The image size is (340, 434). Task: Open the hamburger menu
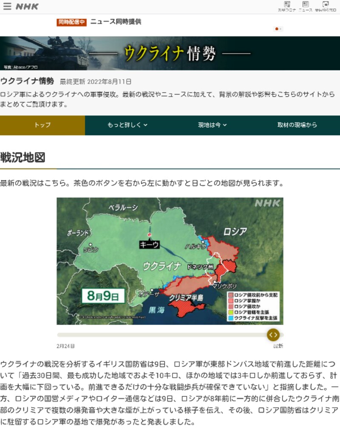point(7,6)
